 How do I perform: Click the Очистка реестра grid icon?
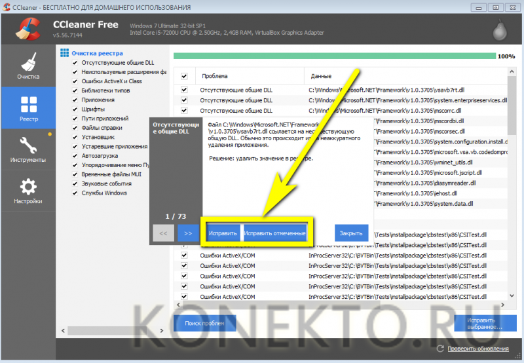pyautogui.click(x=64, y=53)
